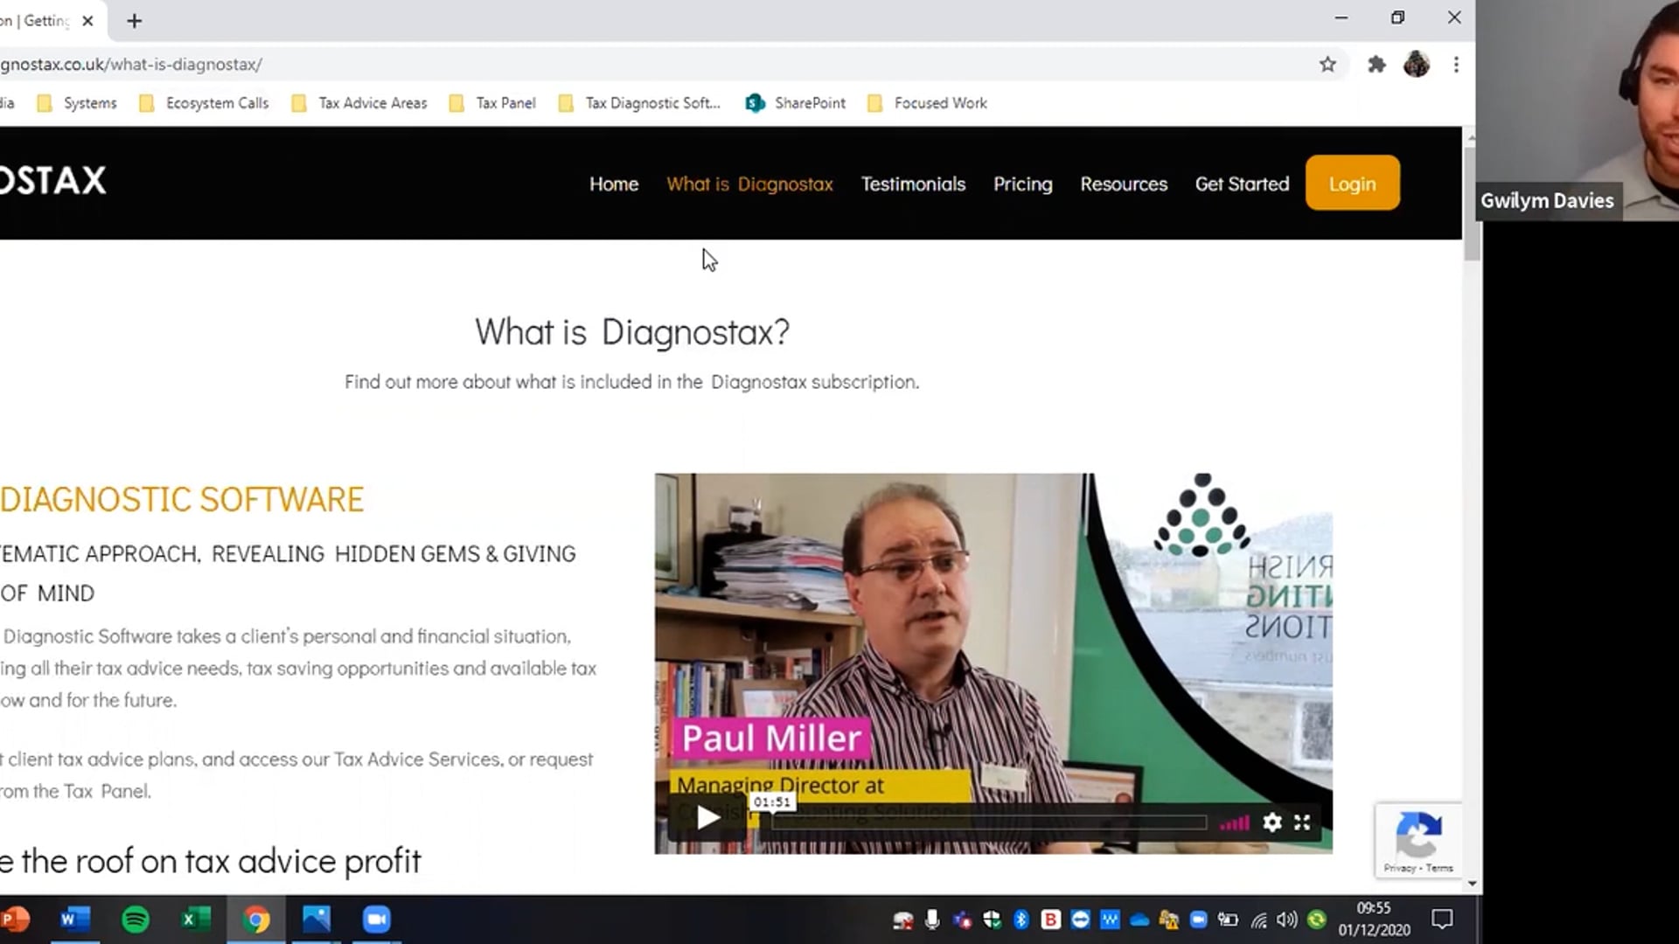Open Spotify from the taskbar
1679x944 pixels.
click(x=136, y=920)
